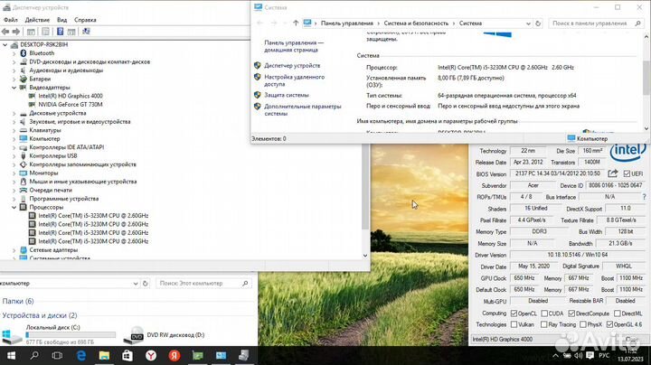Toggle the UEFI checkbox in GPU-Z
This screenshot has height=365, width=651.
click(x=627, y=173)
